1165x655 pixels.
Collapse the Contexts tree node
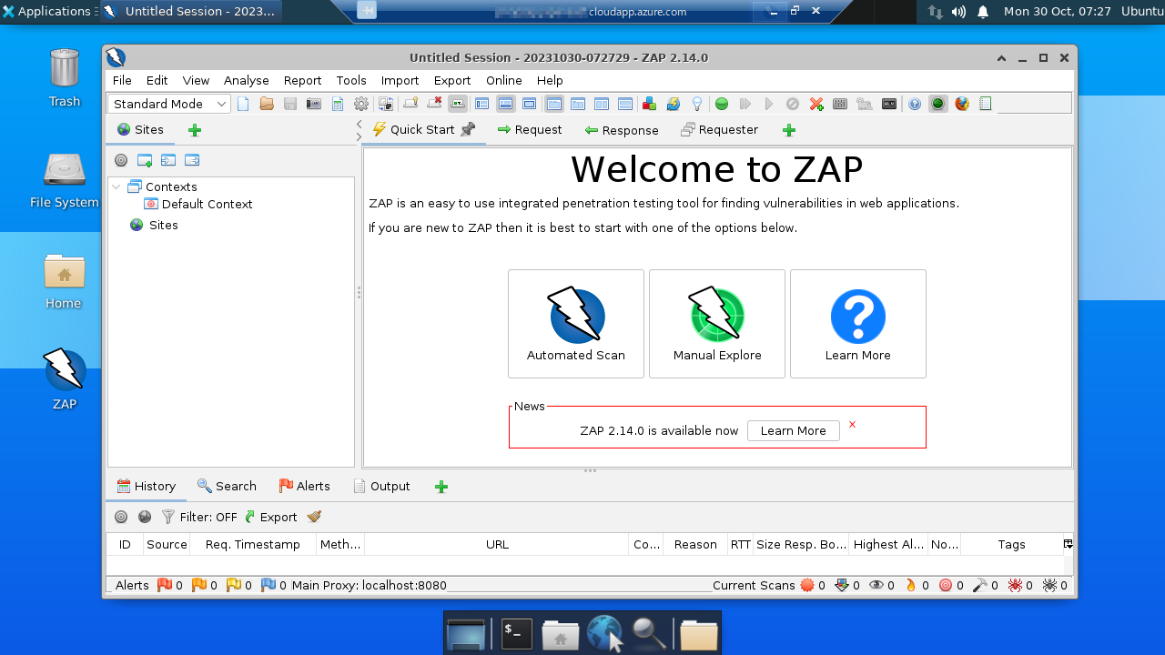(116, 186)
